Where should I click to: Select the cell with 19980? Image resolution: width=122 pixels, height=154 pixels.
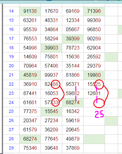(94, 75)
